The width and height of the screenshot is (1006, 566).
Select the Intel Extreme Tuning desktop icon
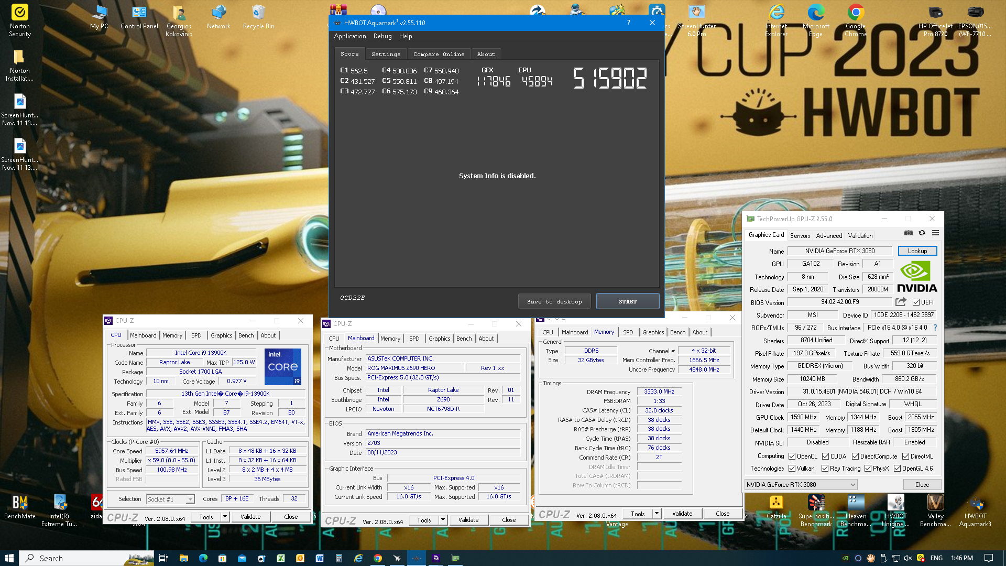point(59,510)
